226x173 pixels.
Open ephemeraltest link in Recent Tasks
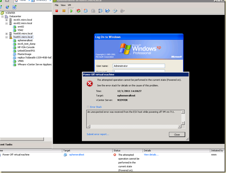pos(77,155)
